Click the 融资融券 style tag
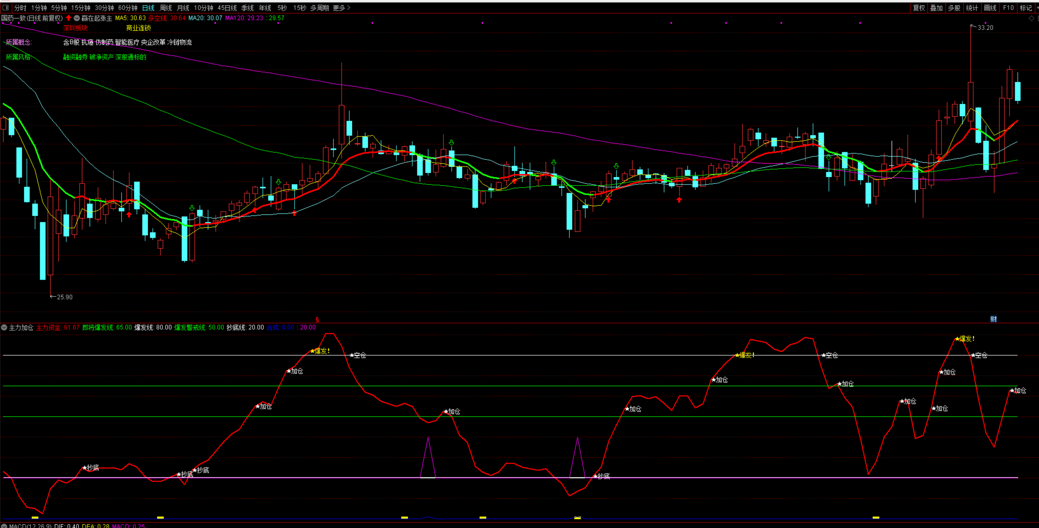The height and width of the screenshot is (528, 1039). pos(75,57)
